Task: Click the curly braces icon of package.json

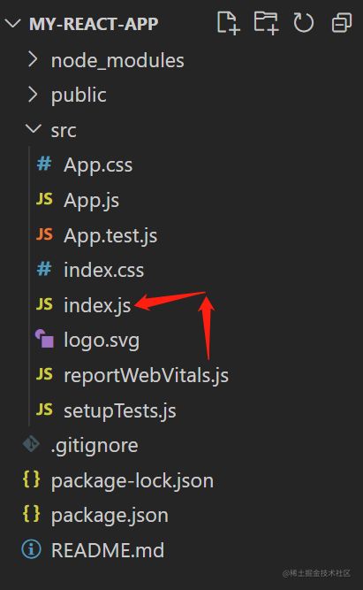Action: (31, 514)
